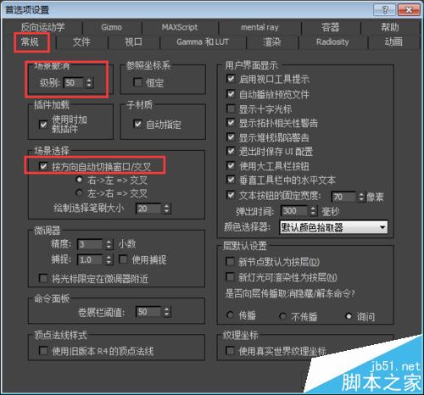424x395 pixels.
Task: Click the 卷展栏阈值 input field
Action: pos(148,312)
